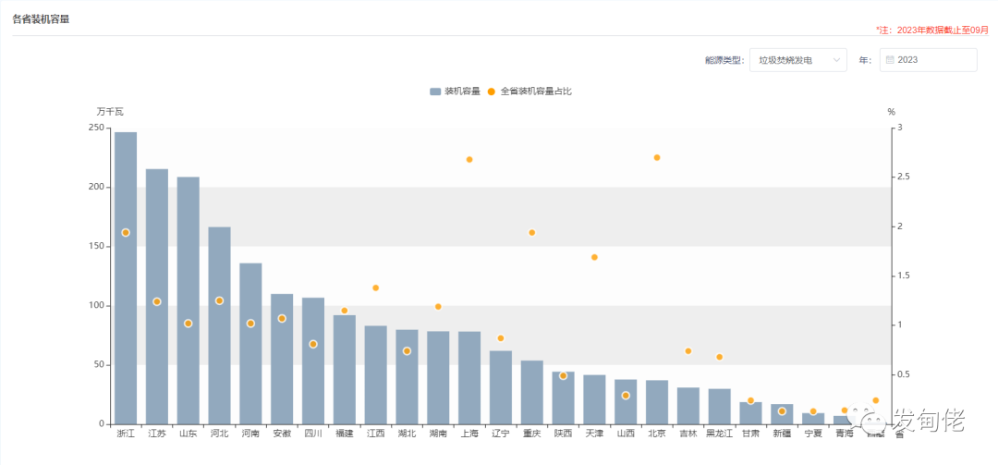Select the orange ratio dot for 重庆
Image resolution: width=998 pixels, height=465 pixels.
click(x=532, y=233)
